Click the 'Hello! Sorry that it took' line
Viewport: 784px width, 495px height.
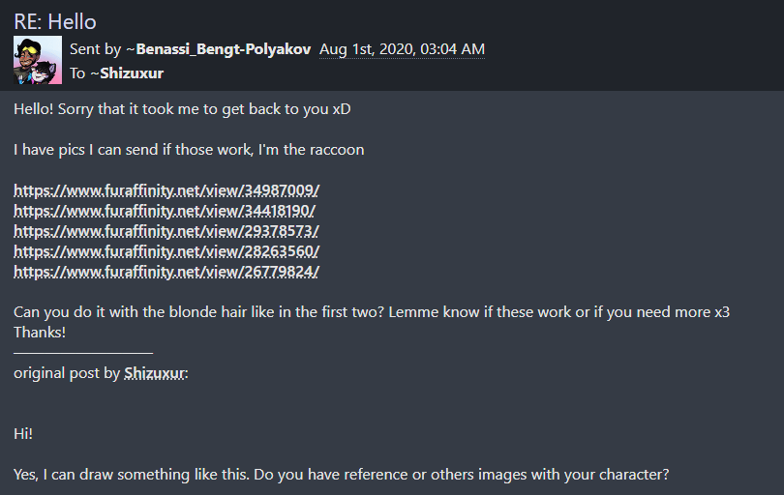pos(182,109)
